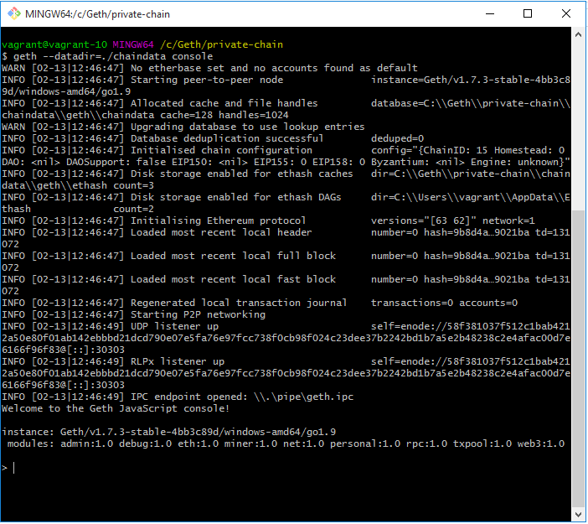This screenshot has height=524, width=588.
Task: Minimize the MINGW64 terminal window
Action: point(490,14)
